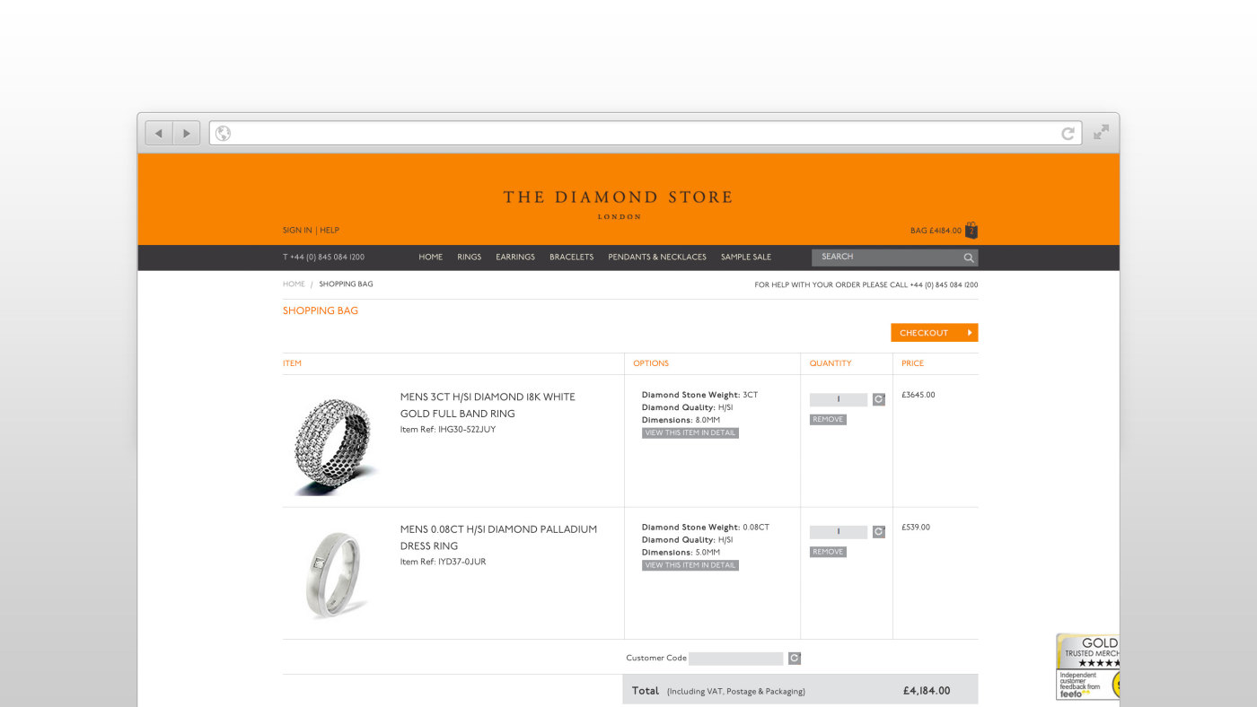Click the browser back arrow button

[159, 134]
